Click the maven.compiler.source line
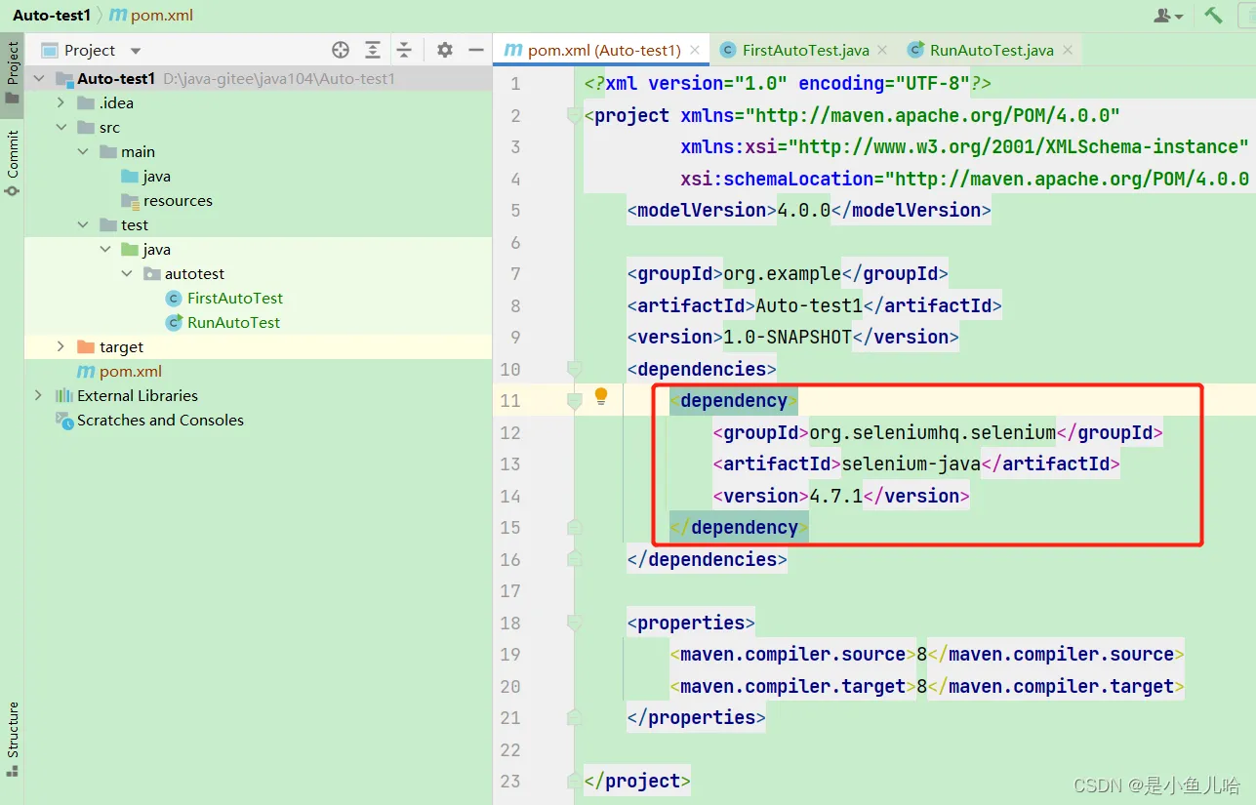1256x805 pixels. coord(927,654)
